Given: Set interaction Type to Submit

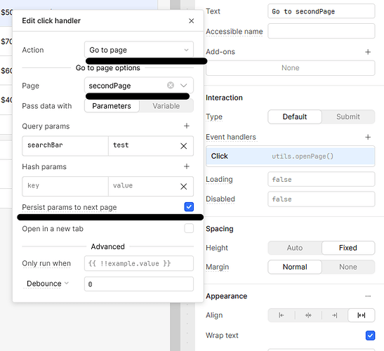Looking at the screenshot, I should tap(348, 117).
